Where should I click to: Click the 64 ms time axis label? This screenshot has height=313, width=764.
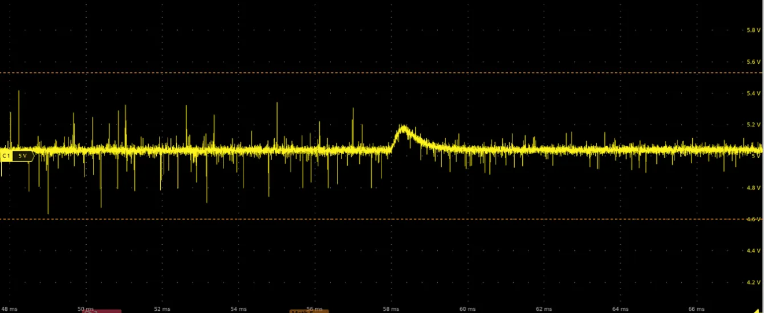(620, 309)
